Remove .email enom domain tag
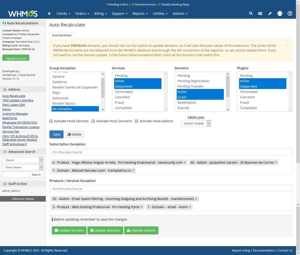 (190, 207)
